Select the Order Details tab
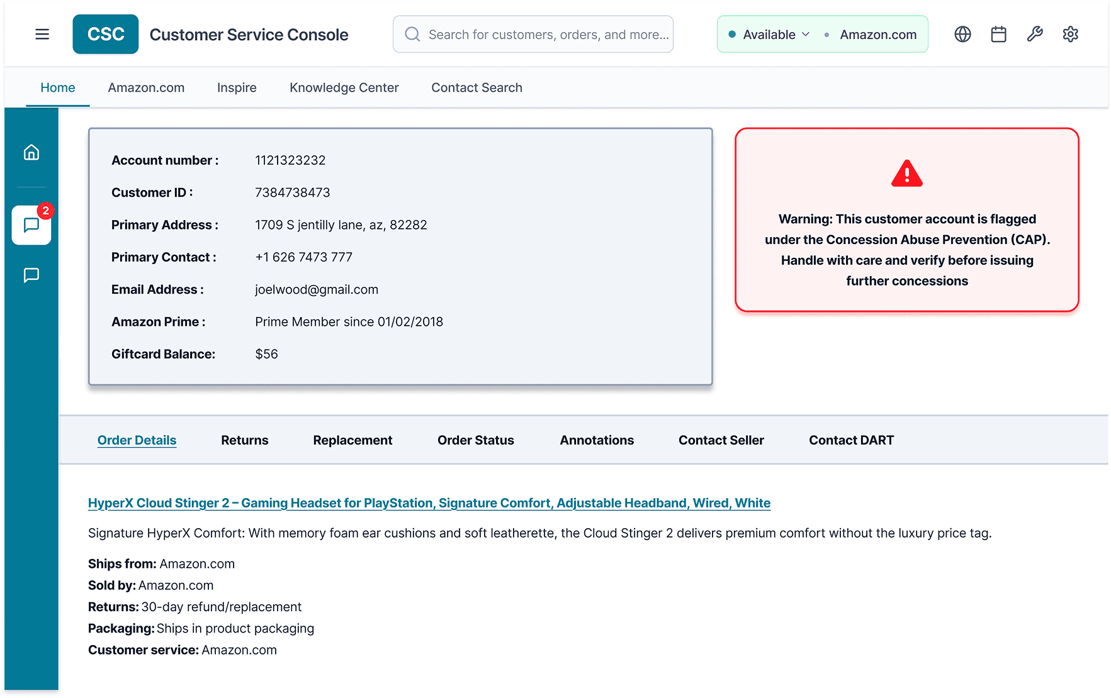This screenshot has width=1111, height=698. (137, 440)
